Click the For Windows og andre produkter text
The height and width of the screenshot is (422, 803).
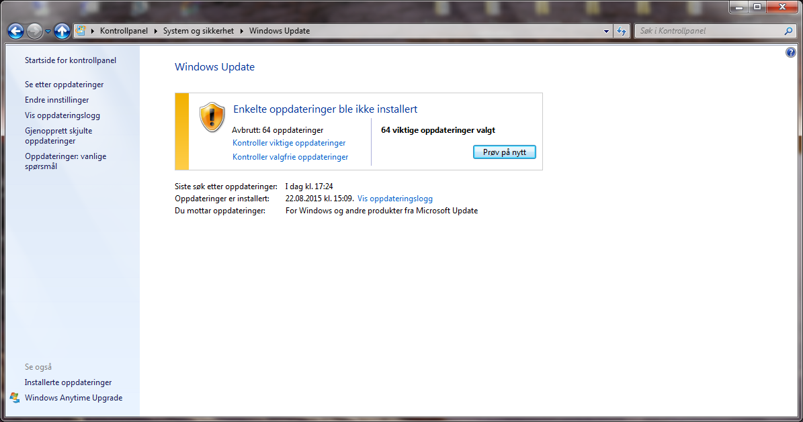click(382, 210)
